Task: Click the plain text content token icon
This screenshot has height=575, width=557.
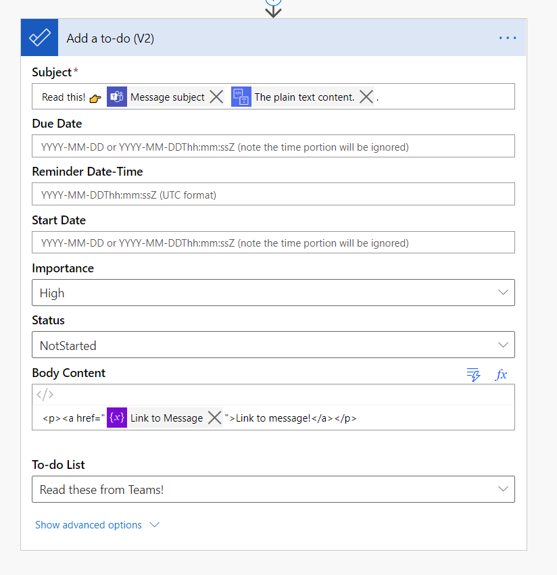Action: pos(241,97)
